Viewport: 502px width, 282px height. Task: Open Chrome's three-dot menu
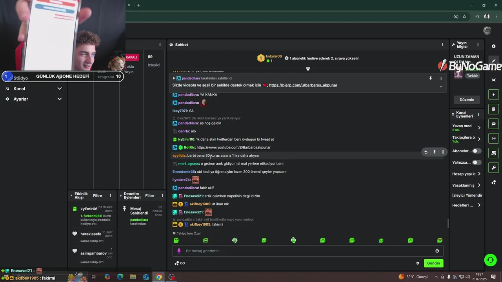pyautogui.click(x=496, y=16)
